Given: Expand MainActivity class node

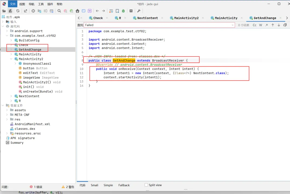Looking at the screenshot, I should point(11,54).
